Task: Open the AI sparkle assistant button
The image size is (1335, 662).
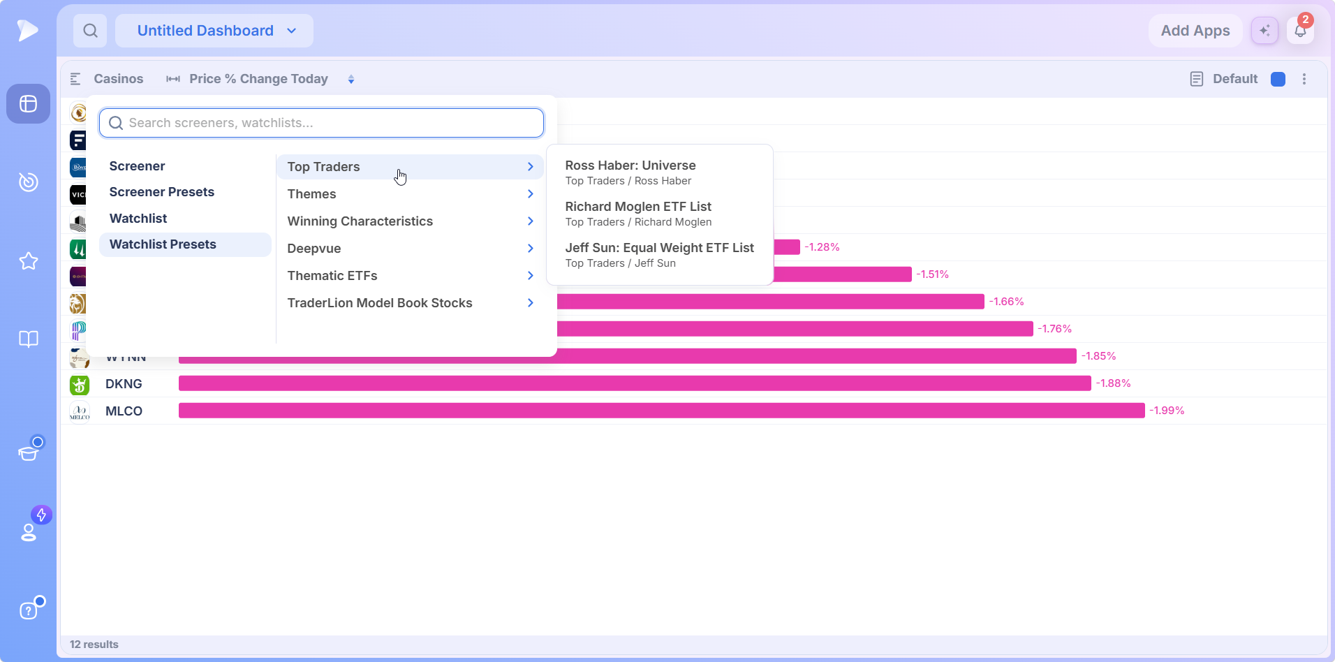Action: (1264, 31)
